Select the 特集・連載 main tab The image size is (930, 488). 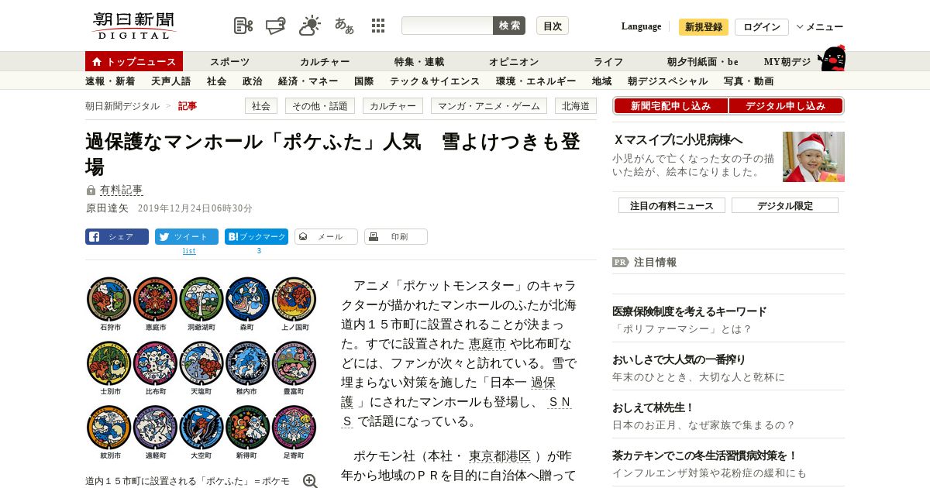[419, 61]
